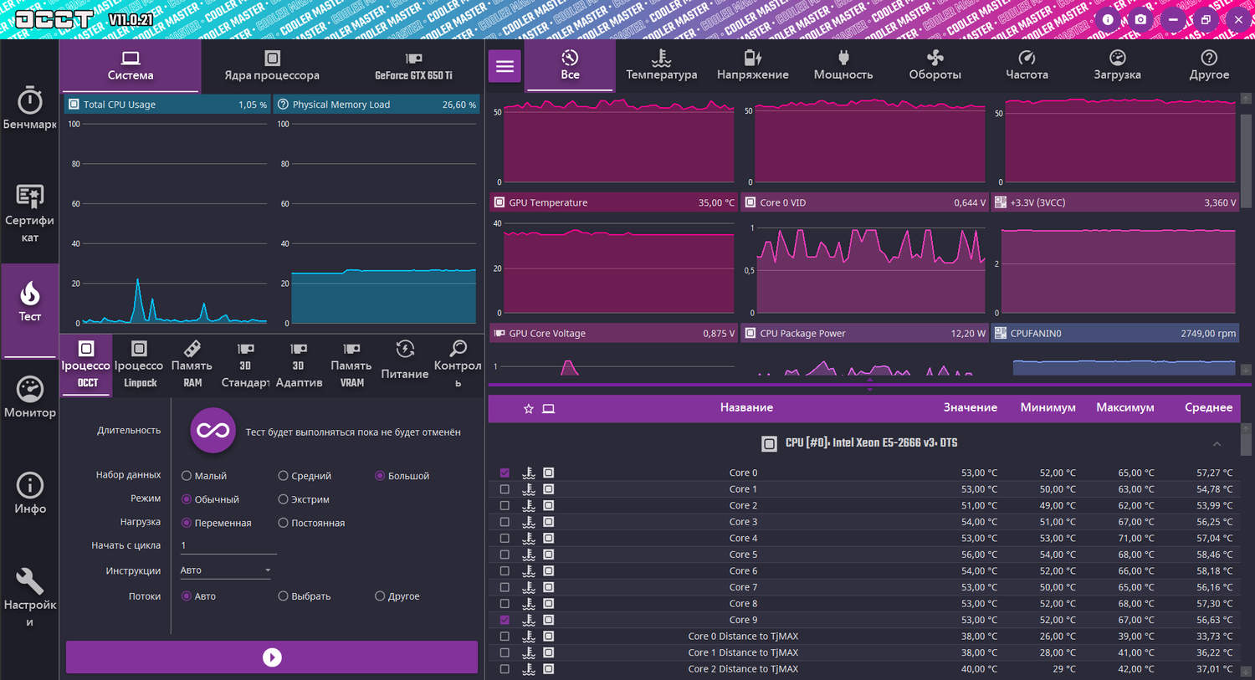This screenshot has height=680, width=1255.
Task: Open Настройки with the wrench icon
Action: pos(30,597)
